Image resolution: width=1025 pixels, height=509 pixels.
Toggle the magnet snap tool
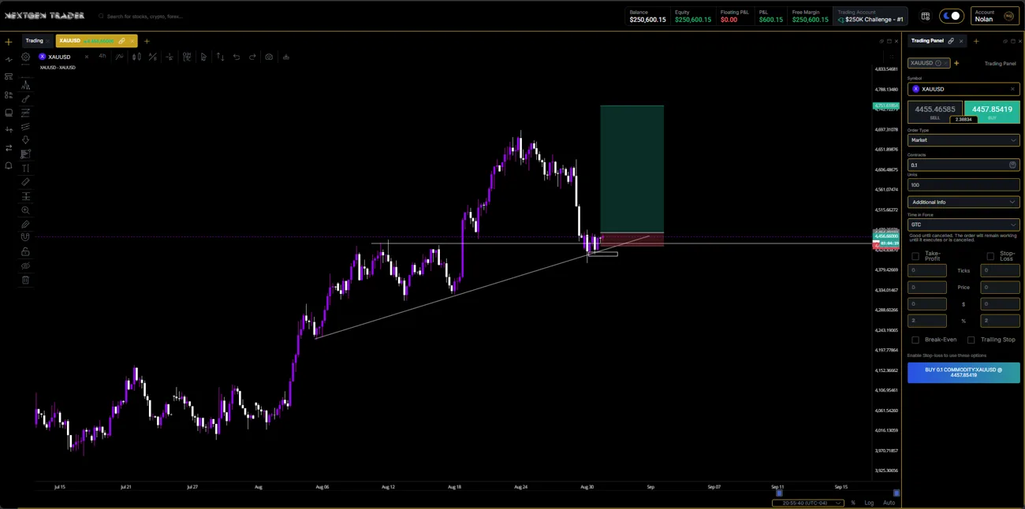click(25, 237)
